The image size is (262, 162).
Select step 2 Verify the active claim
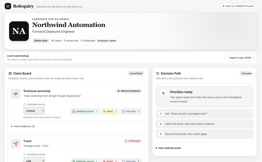204,124
